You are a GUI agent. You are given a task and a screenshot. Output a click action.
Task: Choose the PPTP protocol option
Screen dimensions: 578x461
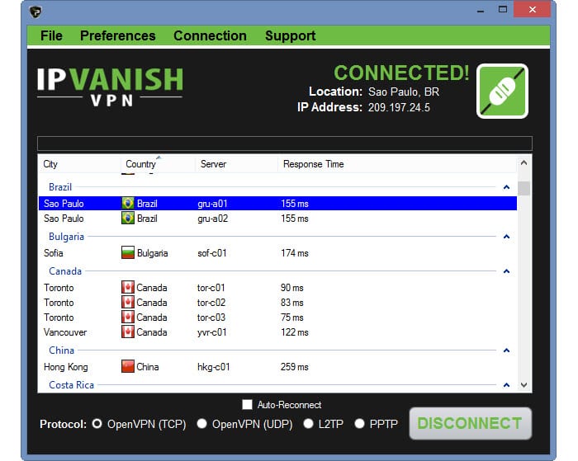[x=359, y=423]
